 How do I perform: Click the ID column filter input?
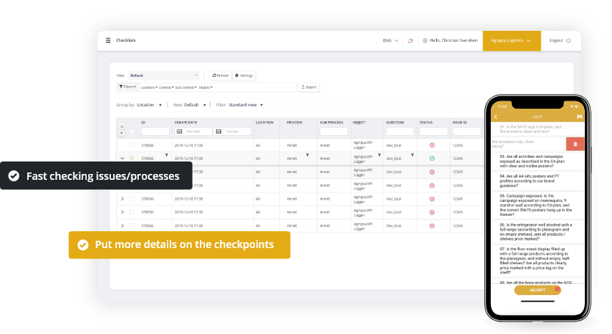click(155, 131)
